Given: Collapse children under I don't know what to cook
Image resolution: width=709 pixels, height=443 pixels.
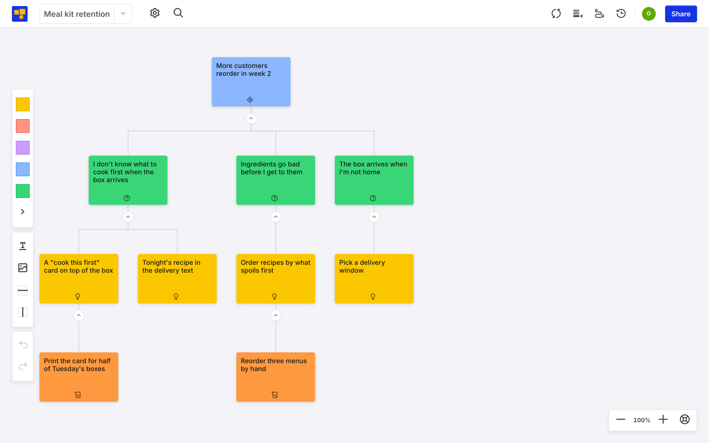Looking at the screenshot, I should (x=128, y=217).
